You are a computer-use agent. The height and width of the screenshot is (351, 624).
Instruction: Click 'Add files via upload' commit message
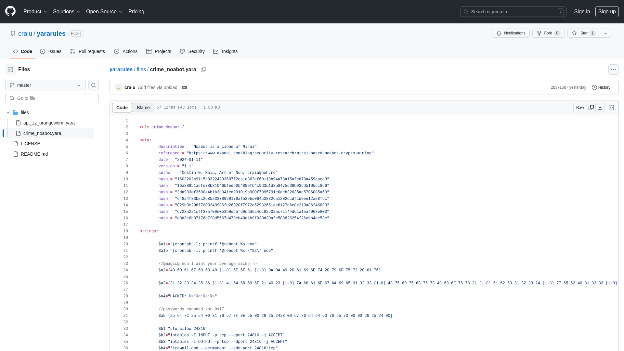click(x=157, y=87)
